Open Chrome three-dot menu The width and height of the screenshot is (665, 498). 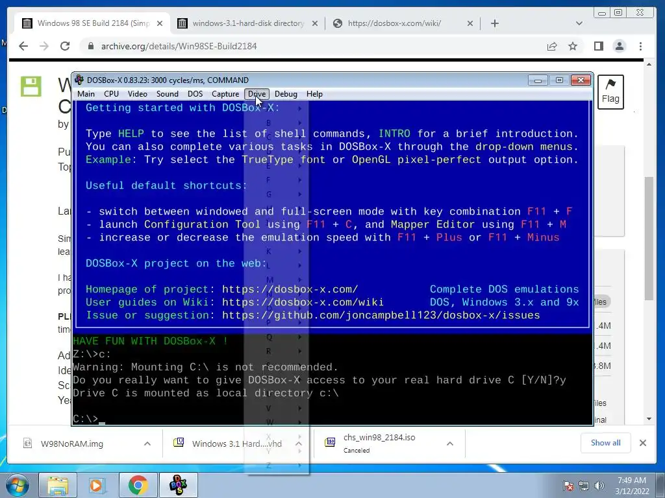(x=640, y=46)
